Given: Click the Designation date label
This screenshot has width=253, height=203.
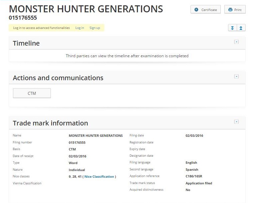Looking at the screenshot, I should tap(142, 156).
